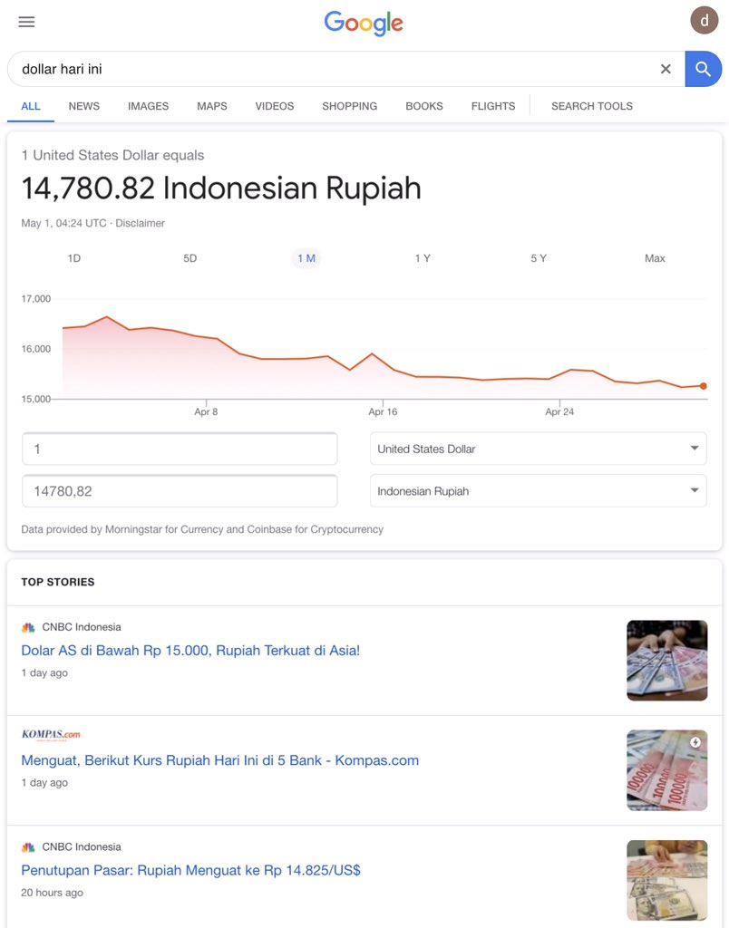Select the 1 M chart range

[306, 258]
